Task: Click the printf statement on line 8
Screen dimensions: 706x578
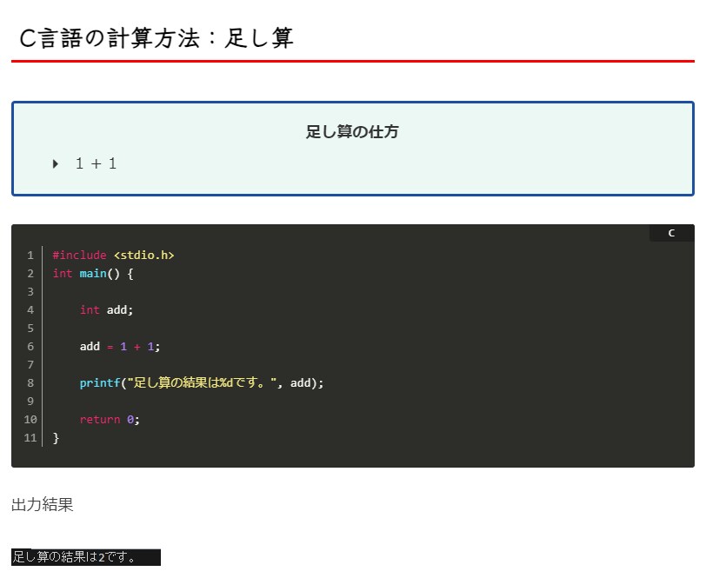Action: (x=202, y=382)
